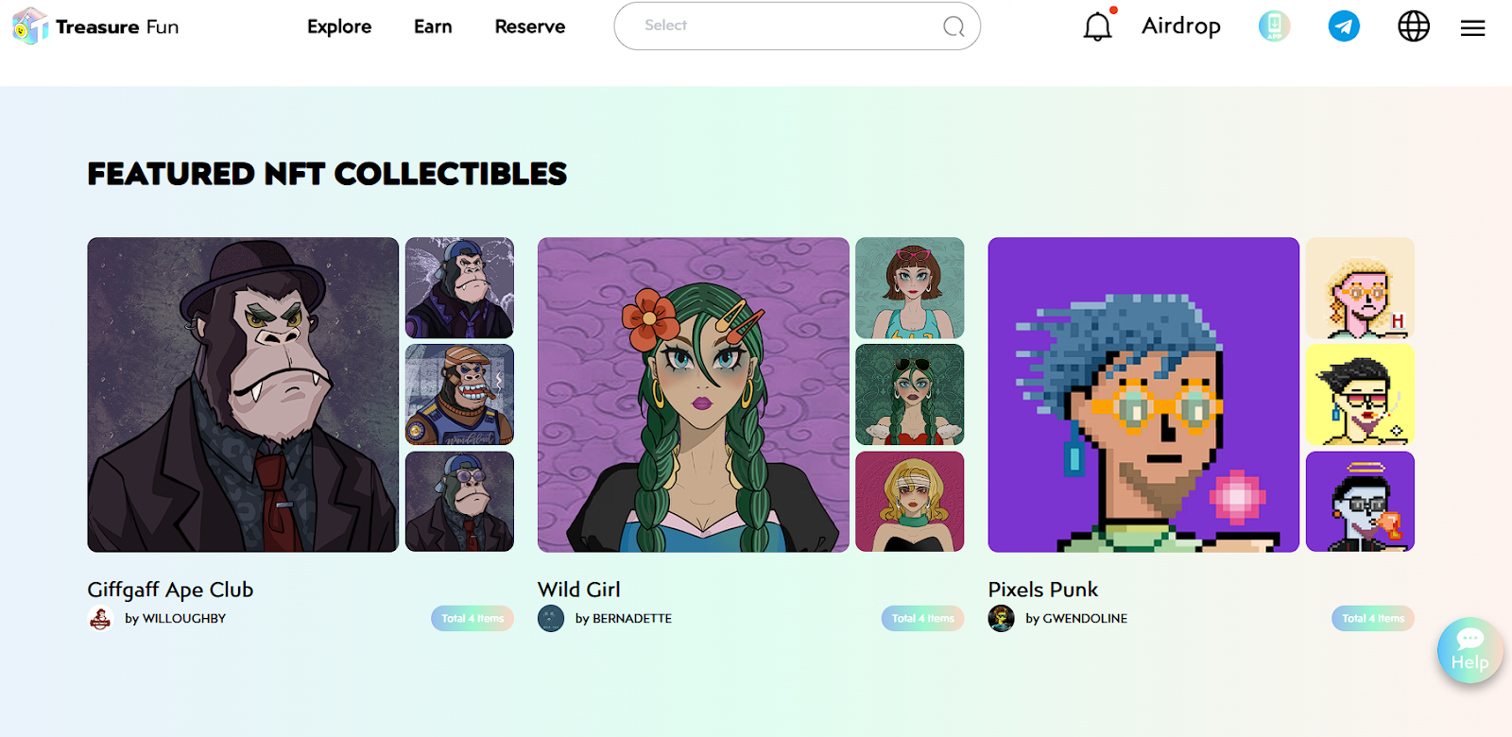Screen dimensions: 1512x737
Task: Select the ape with cigar thumbnail
Action: pos(459,394)
